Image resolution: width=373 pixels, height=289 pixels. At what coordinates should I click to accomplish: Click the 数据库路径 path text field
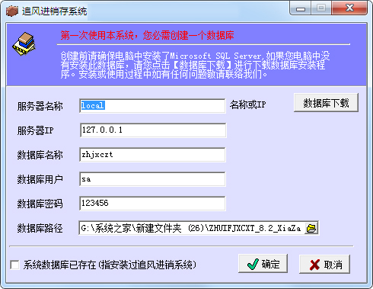click(192, 228)
